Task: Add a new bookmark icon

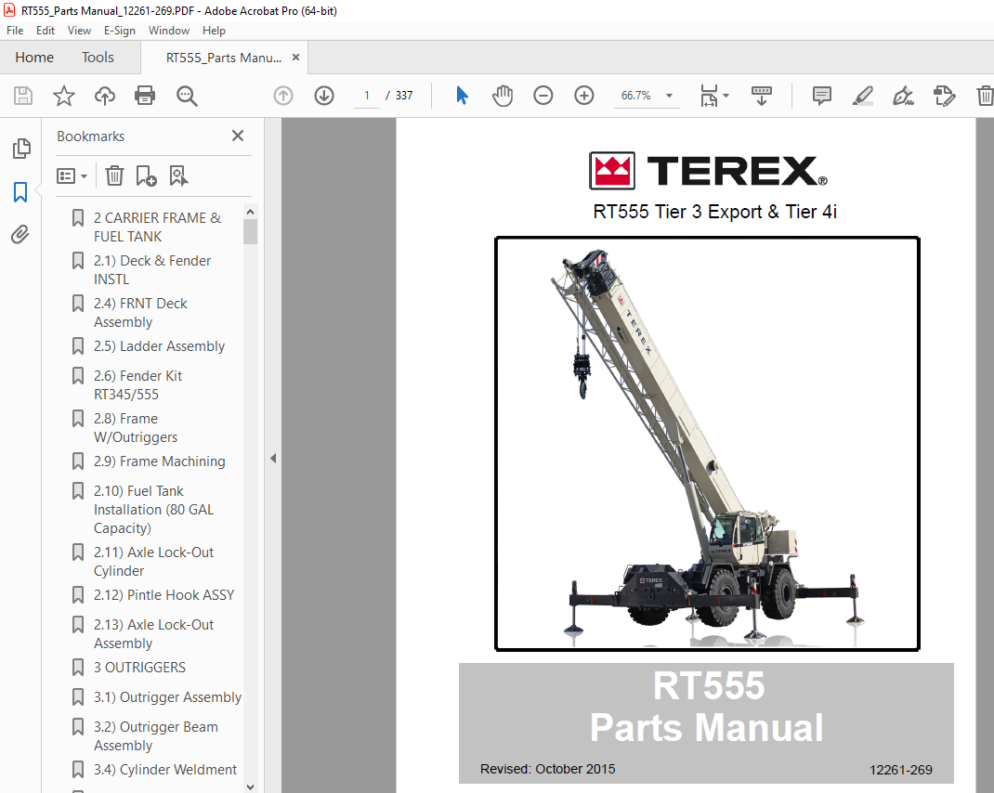Action: tap(146, 175)
